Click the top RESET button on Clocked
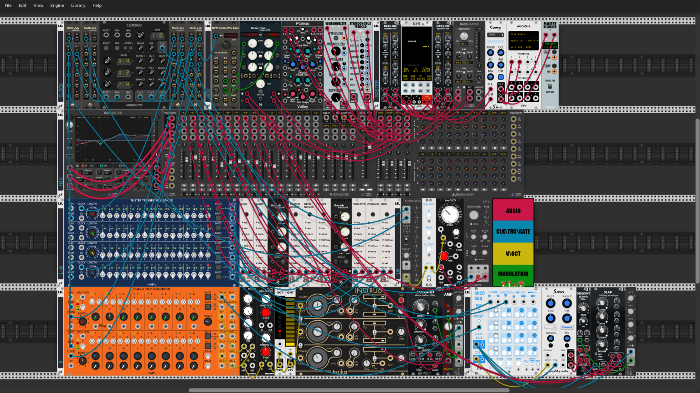This screenshot has width=700, height=393. 106,48
